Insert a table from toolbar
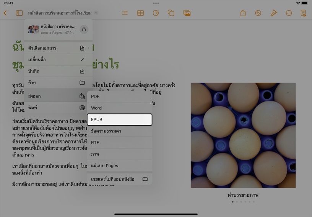Screen dimensions: 312x217 point(140,13)
